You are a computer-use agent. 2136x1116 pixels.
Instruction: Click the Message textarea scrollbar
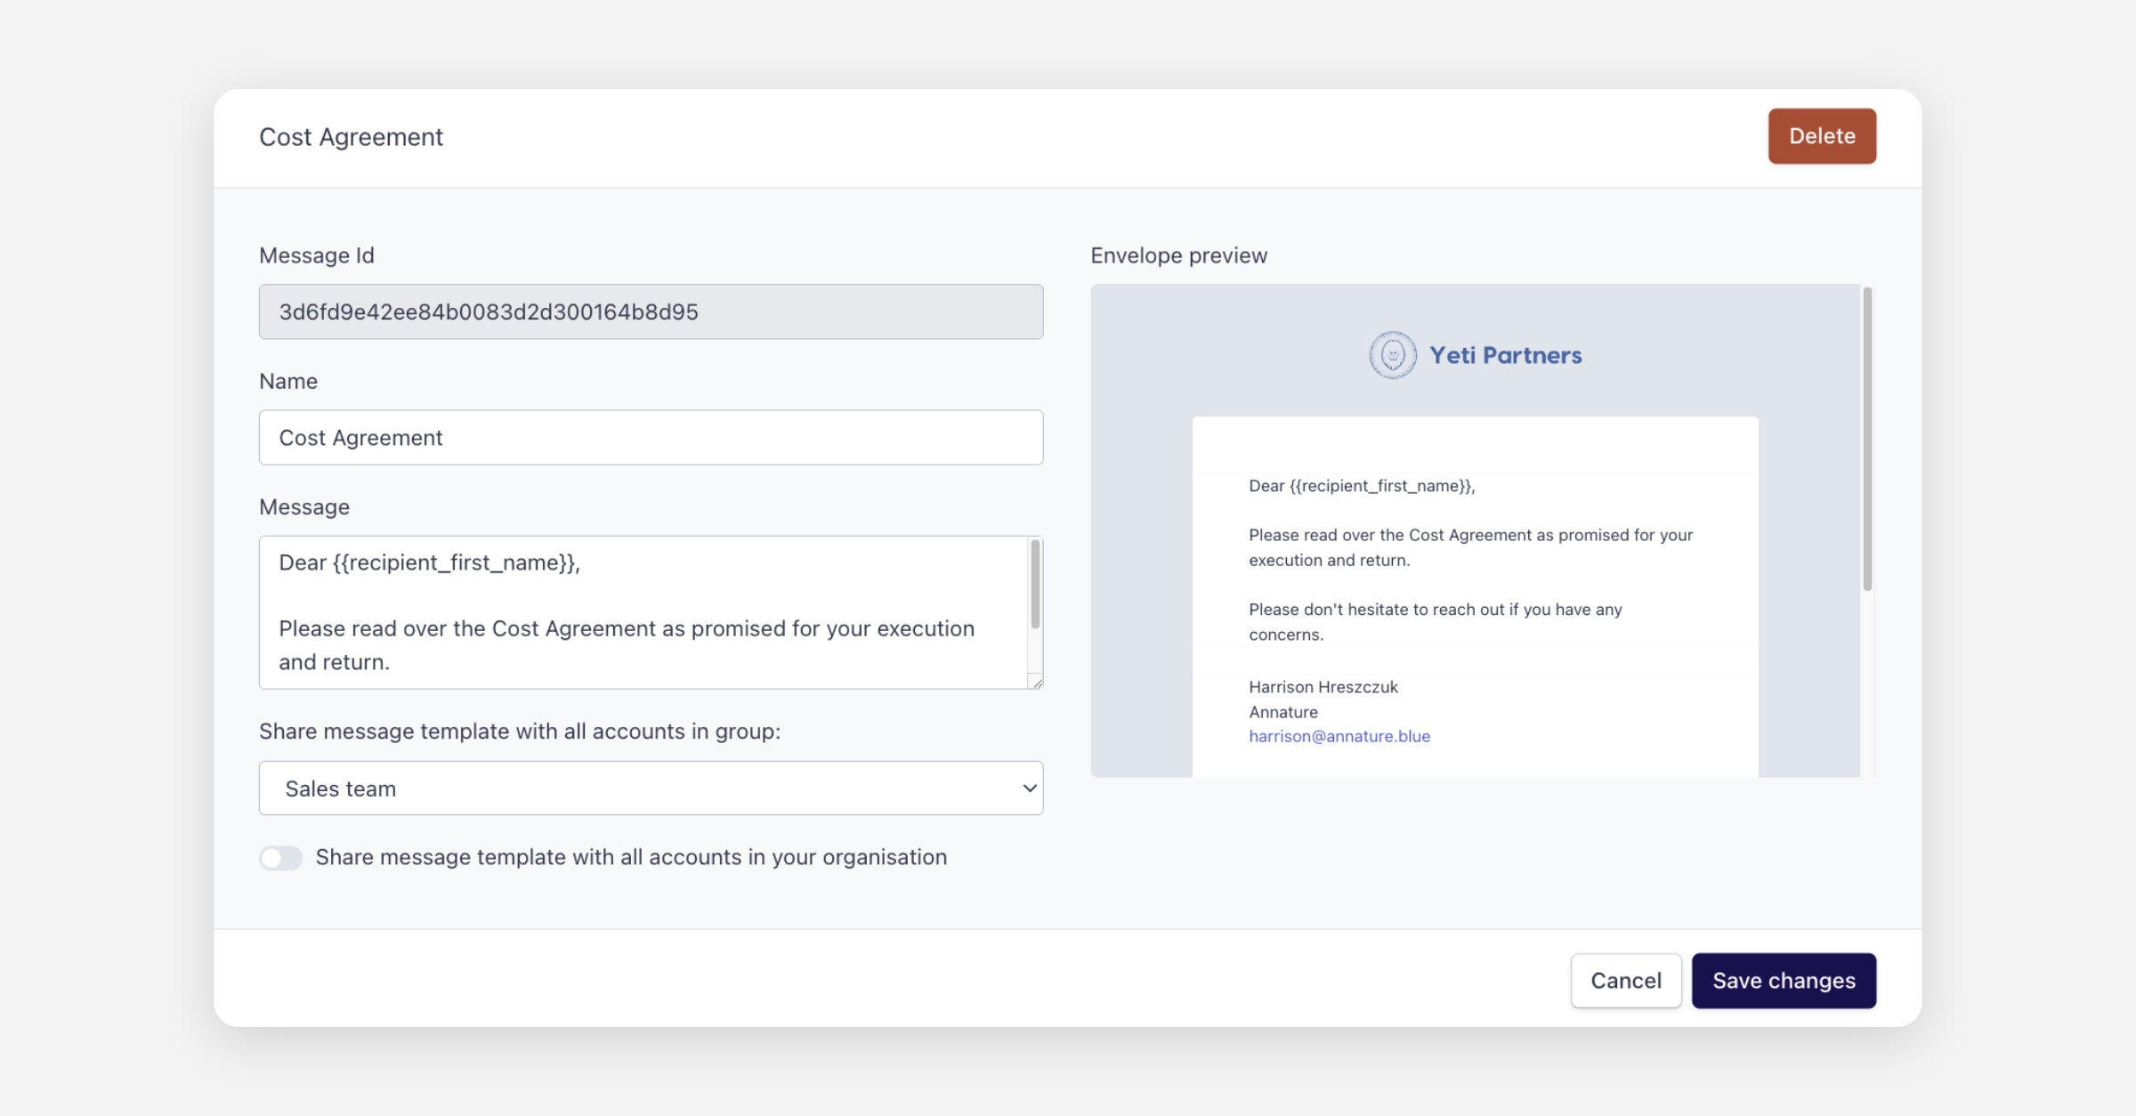1035,584
